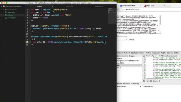Viewport: 181px width, 102px height.
Task: Open the top frame context dropdown
Action: 129,86
